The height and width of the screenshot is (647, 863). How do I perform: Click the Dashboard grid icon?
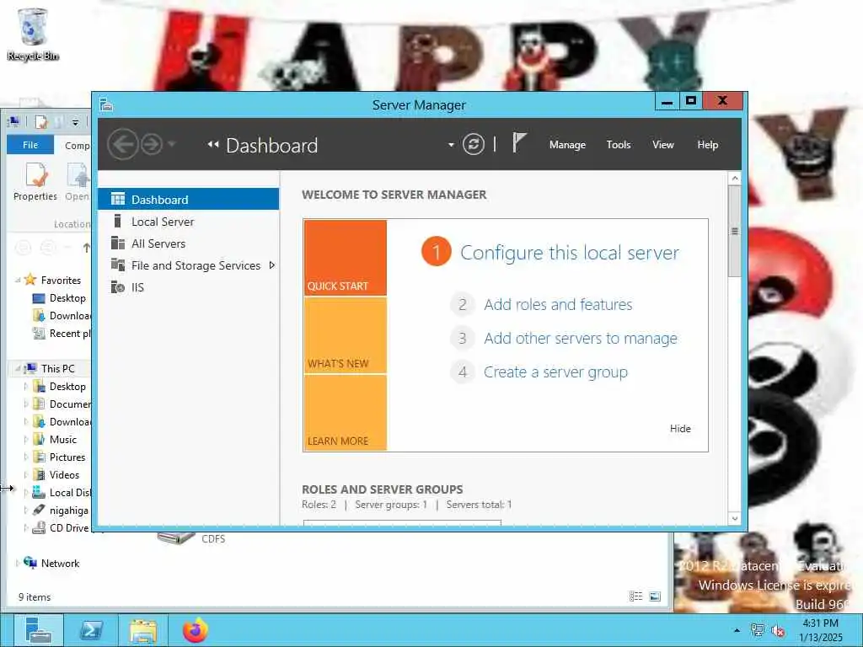coord(118,199)
